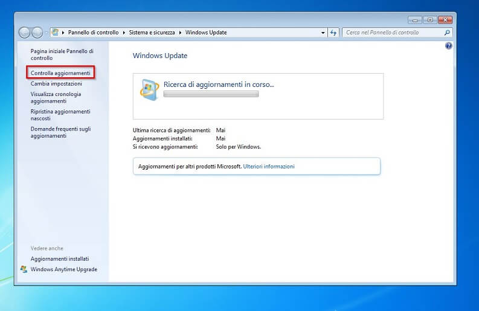Image resolution: width=479 pixels, height=311 pixels.
Task: Open Cambia impostazioni
Action: (x=56, y=84)
